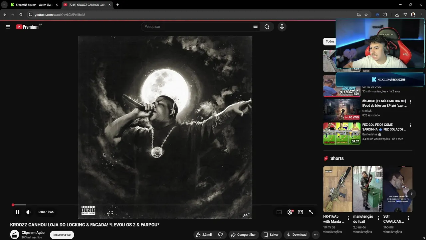Screen dimensions: 426x240
Task: Open options for manutenção do fuzil short
Action: tap(378, 218)
